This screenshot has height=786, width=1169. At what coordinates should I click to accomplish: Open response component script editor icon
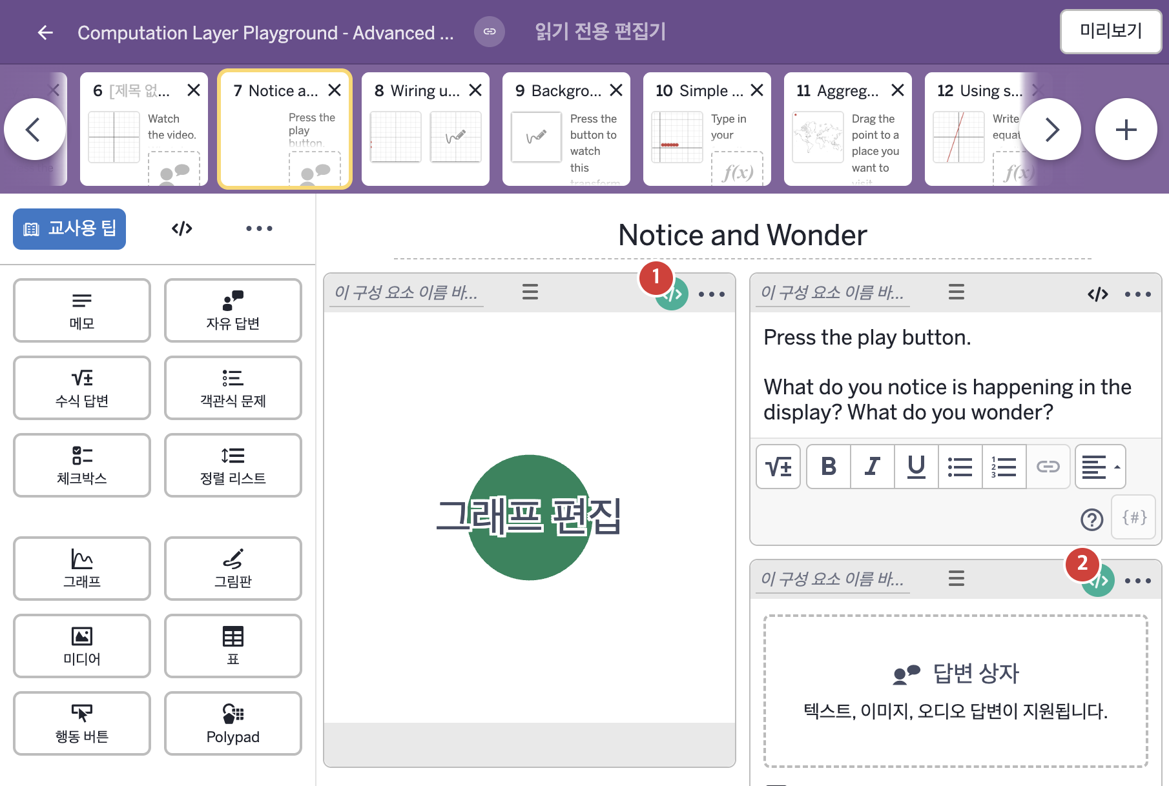coord(1098,581)
